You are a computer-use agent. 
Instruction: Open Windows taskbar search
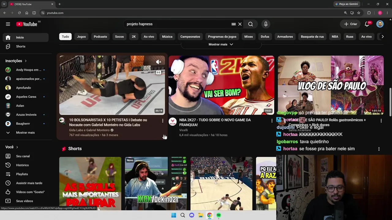(x=183, y=215)
